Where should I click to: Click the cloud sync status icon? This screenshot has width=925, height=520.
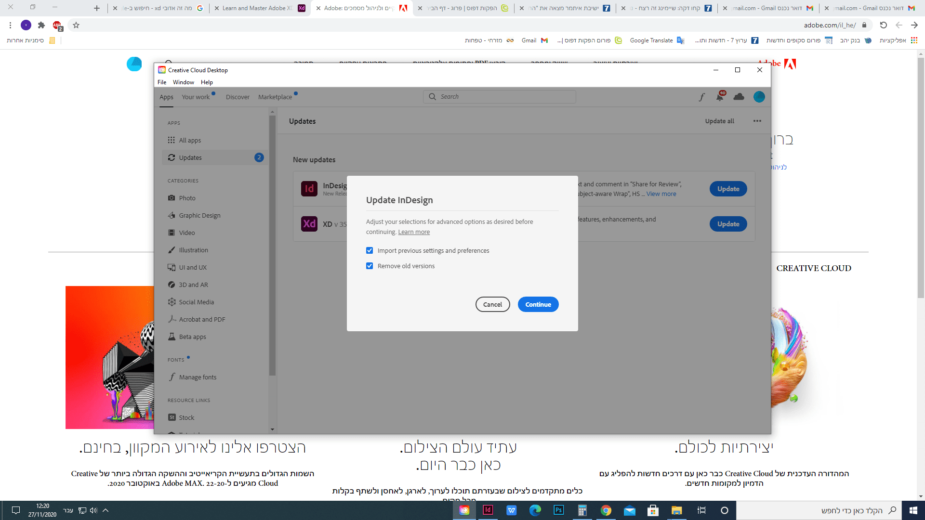coord(739,97)
